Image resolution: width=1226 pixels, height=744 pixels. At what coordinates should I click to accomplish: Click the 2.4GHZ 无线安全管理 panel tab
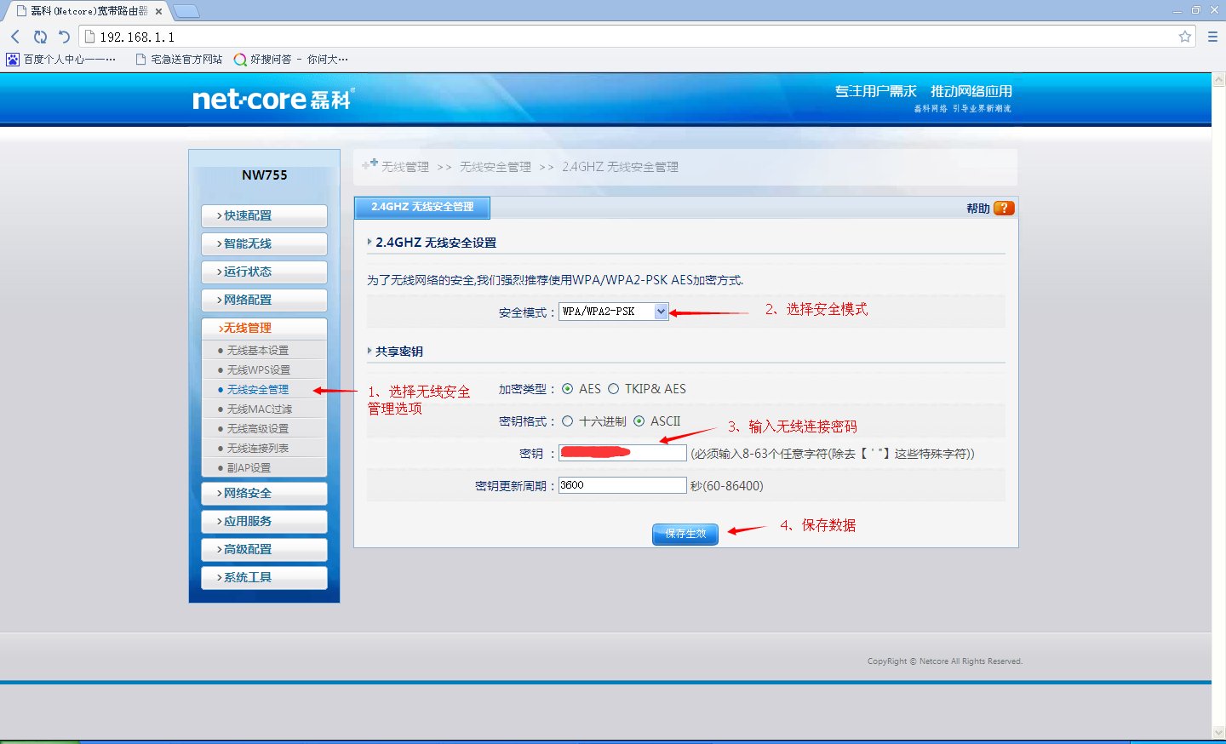click(421, 207)
